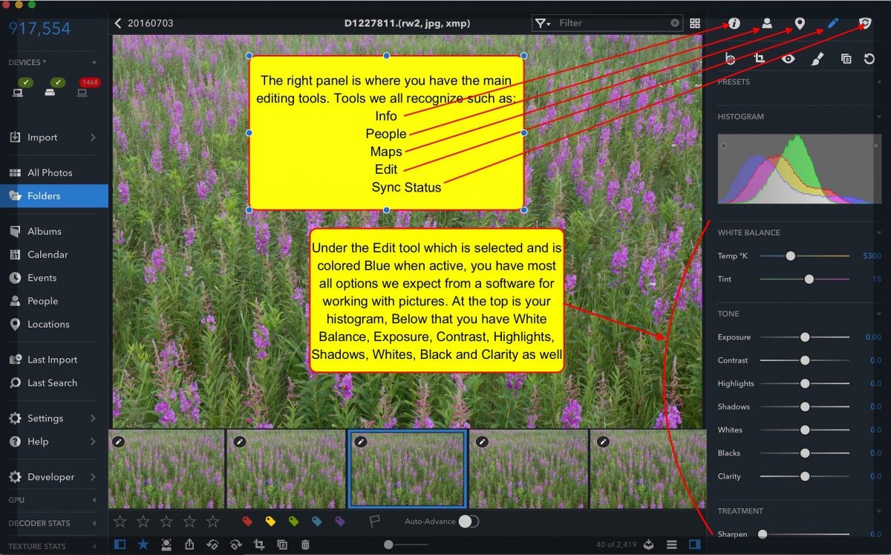Toggle the Auto-Advance switch

pyautogui.click(x=469, y=522)
